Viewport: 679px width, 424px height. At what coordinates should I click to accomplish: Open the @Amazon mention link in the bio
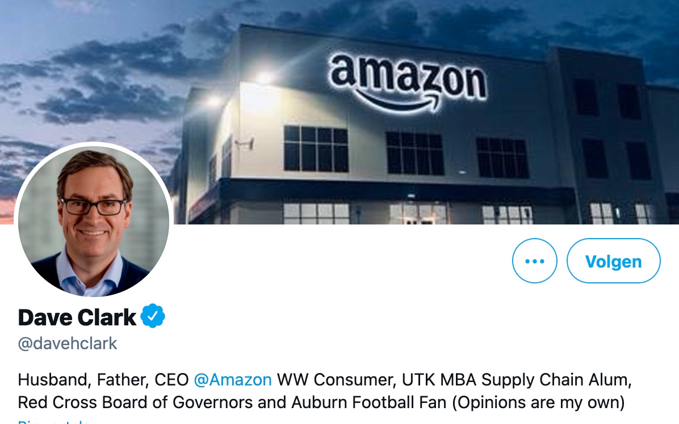pyautogui.click(x=233, y=379)
